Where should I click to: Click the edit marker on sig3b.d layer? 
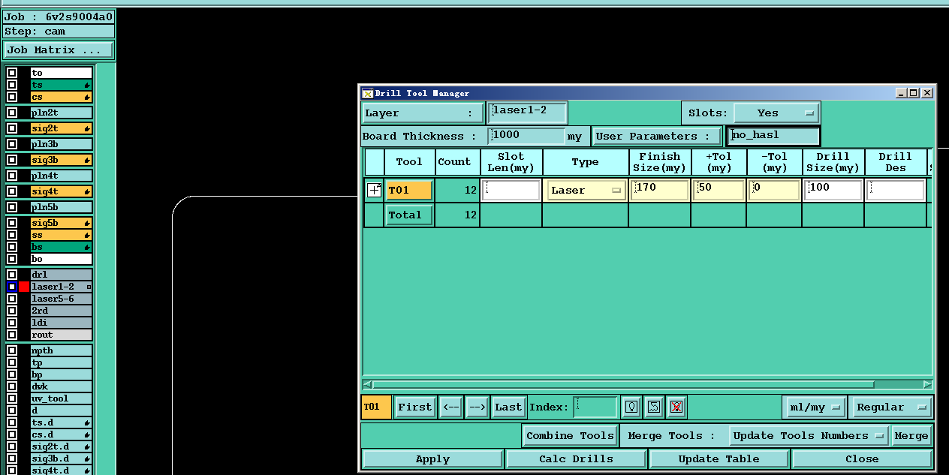click(87, 459)
